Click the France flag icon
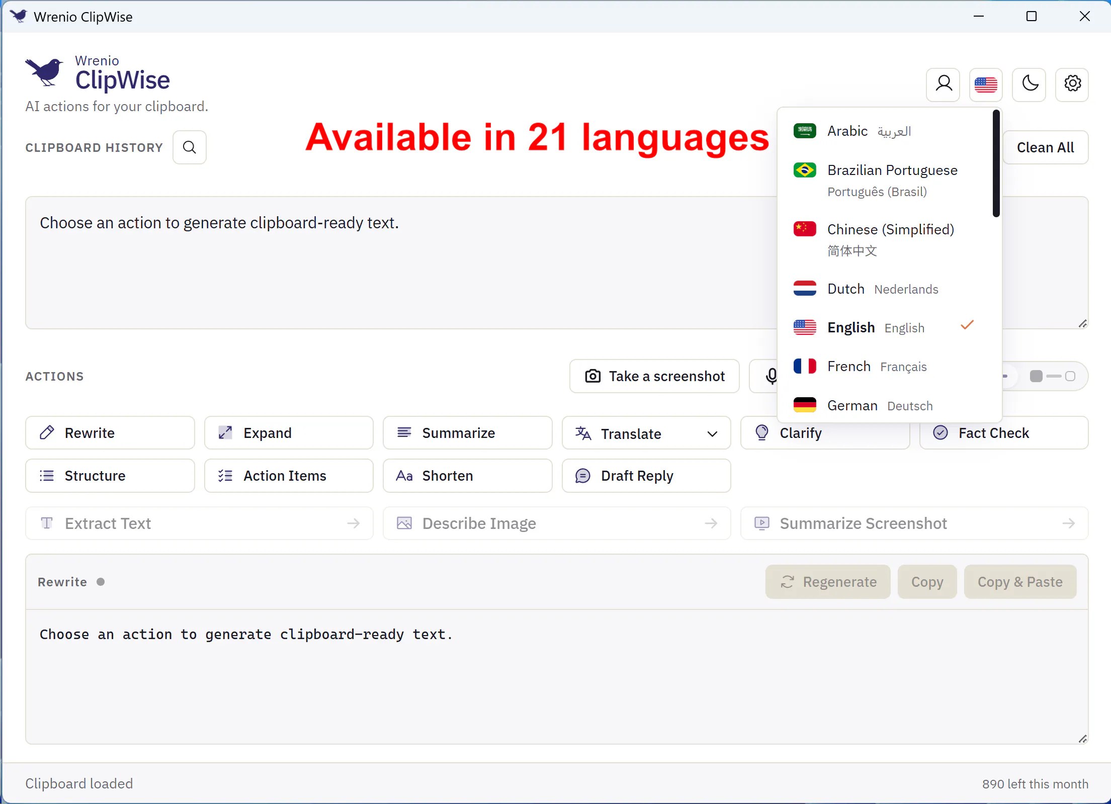 [805, 366]
